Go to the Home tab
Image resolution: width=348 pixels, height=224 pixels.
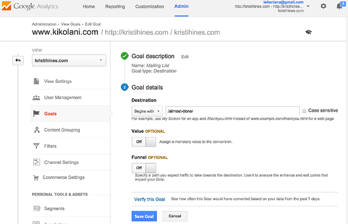(x=89, y=7)
